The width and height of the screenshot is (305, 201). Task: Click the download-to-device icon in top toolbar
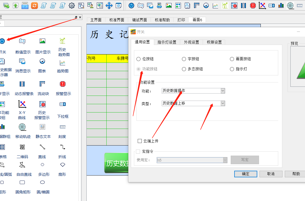click(x=6, y=5)
